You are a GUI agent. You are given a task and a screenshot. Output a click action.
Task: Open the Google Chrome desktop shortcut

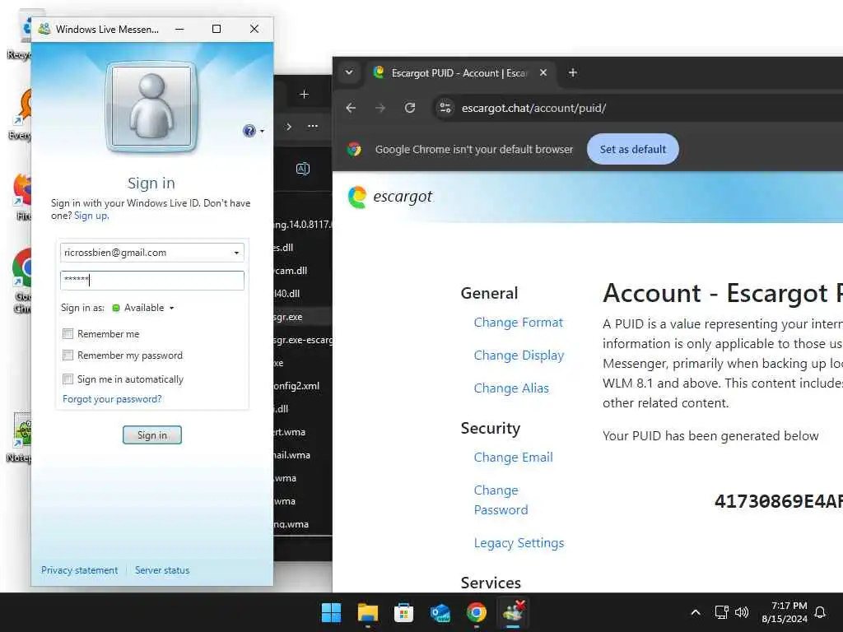tap(22, 281)
